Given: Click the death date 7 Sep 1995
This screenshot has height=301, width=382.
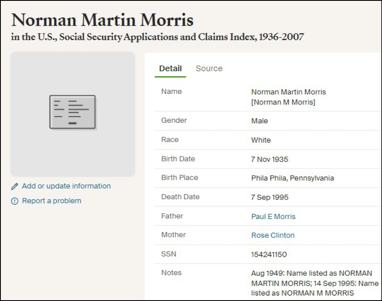Looking at the screenshot, I should pos(270,197).
